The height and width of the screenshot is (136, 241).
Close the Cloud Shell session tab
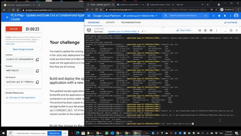pyautogui.click(x=138, y=31)
